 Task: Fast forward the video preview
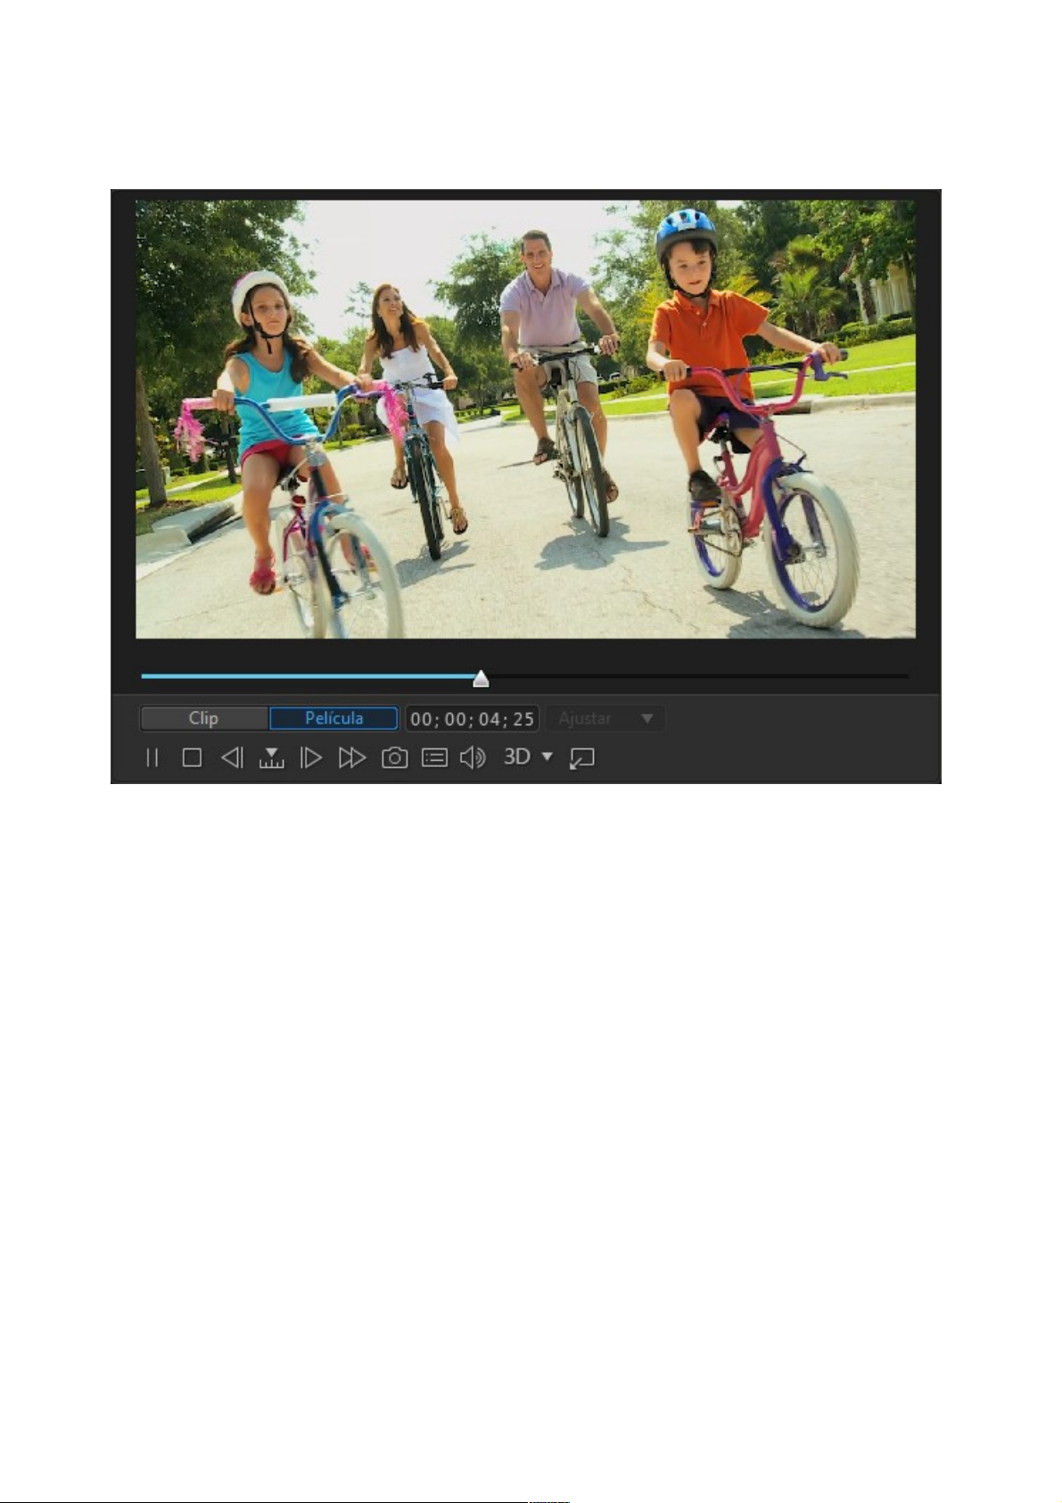pyautogui.click(x=352, y=758)
